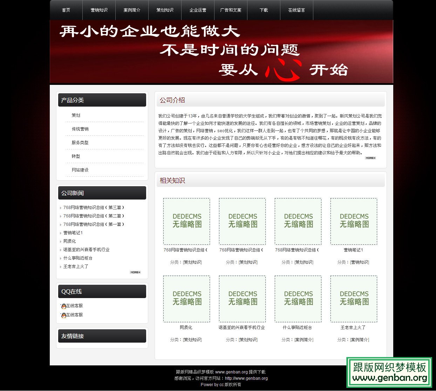
Task: Open the 在线留言 navigation item
Action: coord(296,10)
